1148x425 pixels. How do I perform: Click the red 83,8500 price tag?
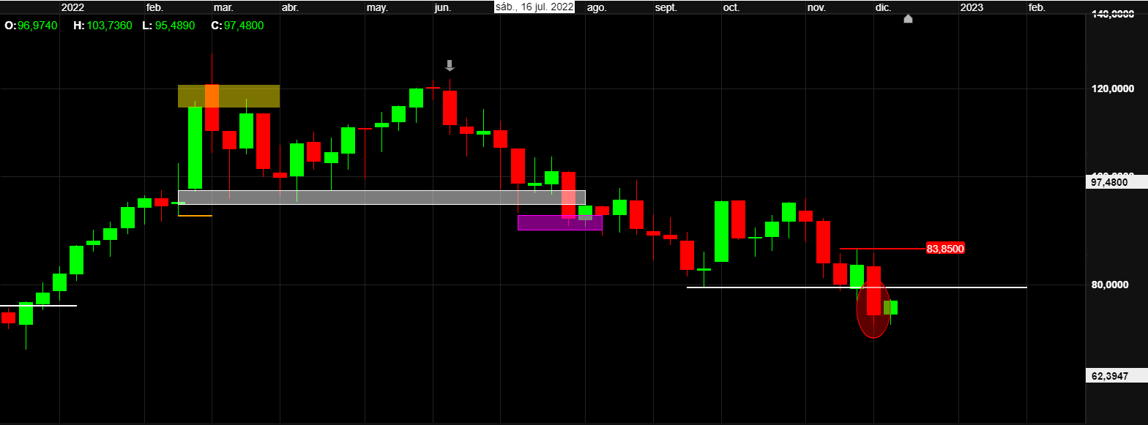(945, 249)
